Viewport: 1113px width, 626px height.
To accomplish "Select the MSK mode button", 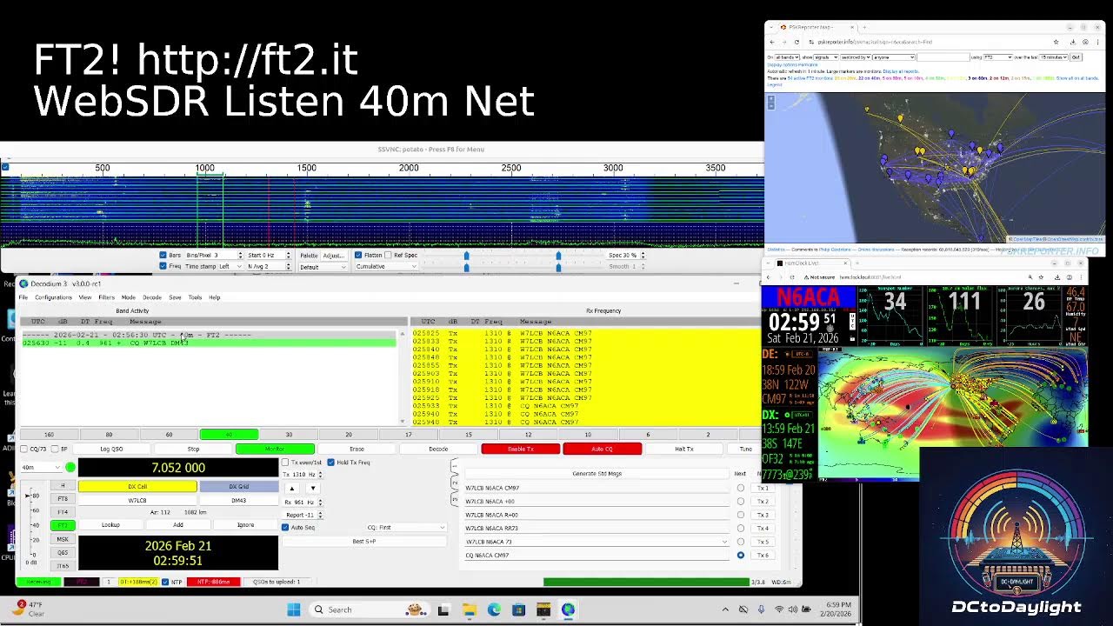I will pyautogui.click(x=63, y=539).
